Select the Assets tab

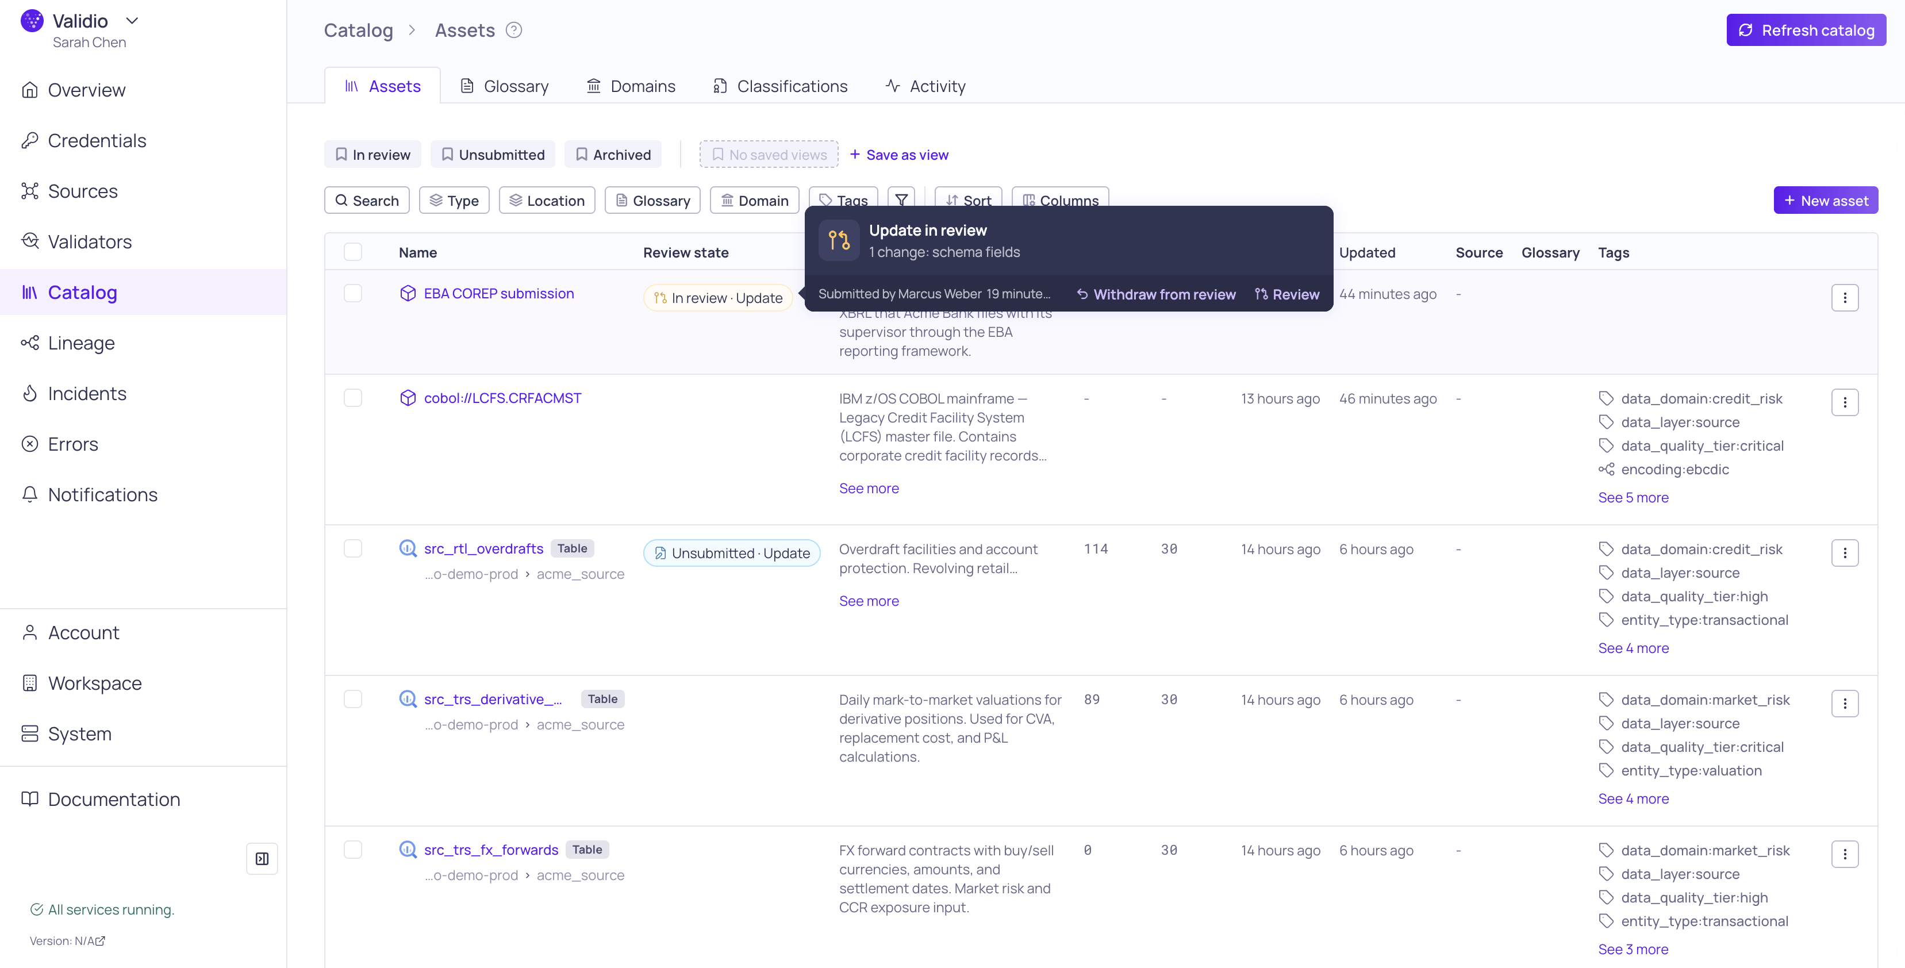pyautogui.click(x=382, y=87)
